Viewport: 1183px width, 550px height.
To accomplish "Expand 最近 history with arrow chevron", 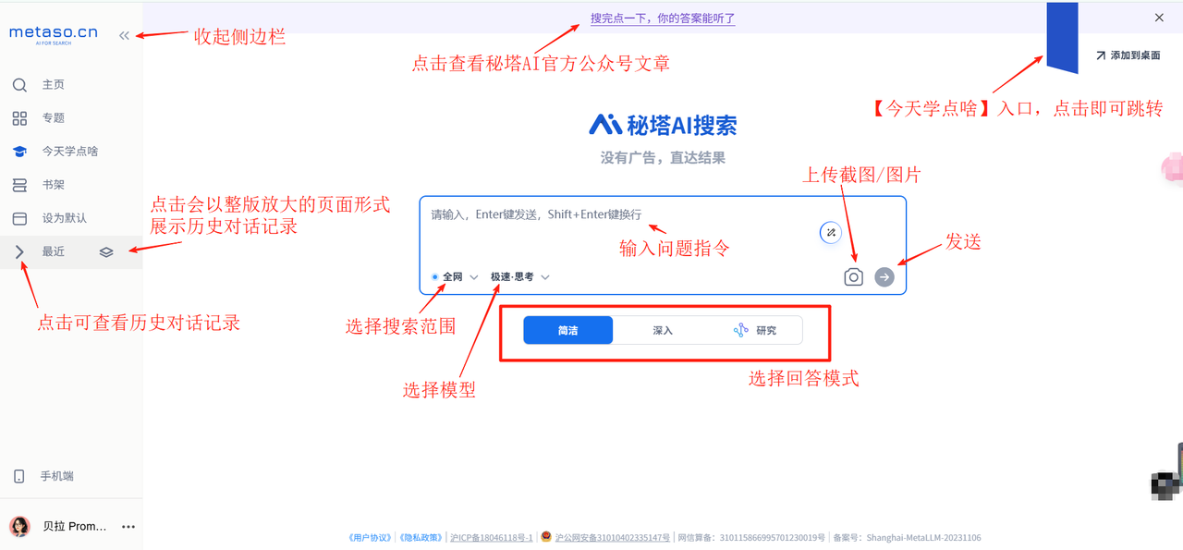I will (x=19, y=251).
